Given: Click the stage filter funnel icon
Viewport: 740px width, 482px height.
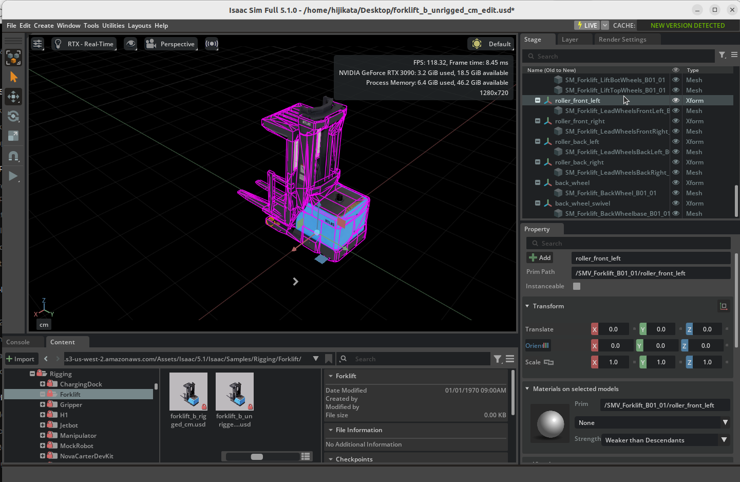Looking at the screenshot, I should [722, 55].
